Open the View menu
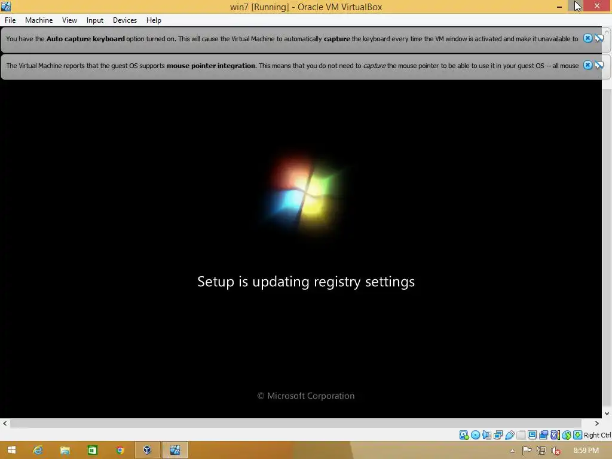The image size is (612, 459). (x=69, y=20)
